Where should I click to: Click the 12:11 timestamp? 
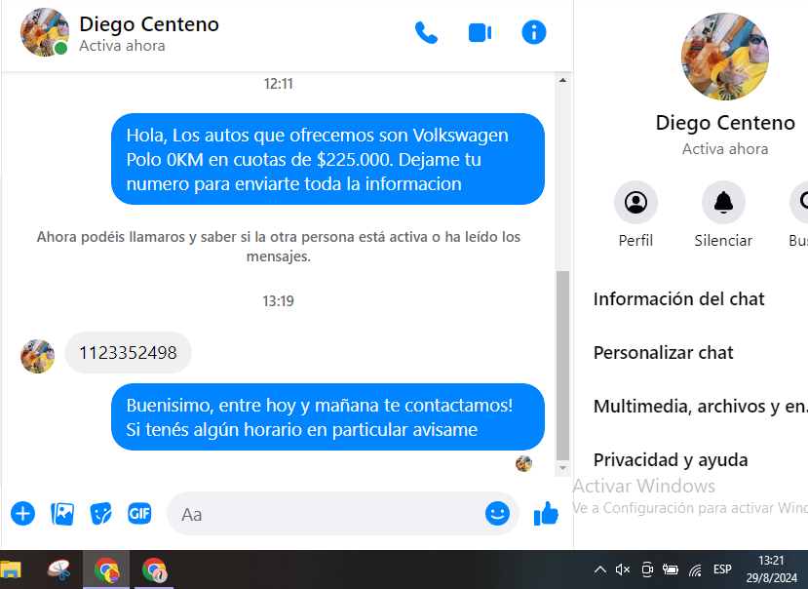coord(278,84)
